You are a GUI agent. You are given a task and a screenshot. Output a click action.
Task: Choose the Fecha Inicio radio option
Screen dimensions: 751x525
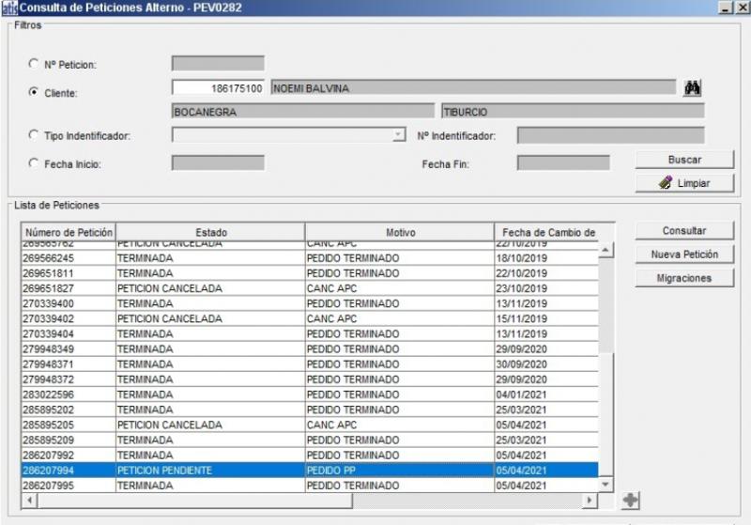(x=35, y=163)
